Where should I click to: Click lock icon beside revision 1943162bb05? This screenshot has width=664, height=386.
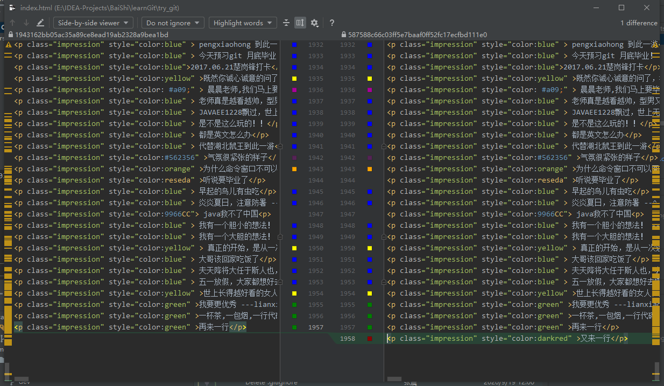[11, 34]
